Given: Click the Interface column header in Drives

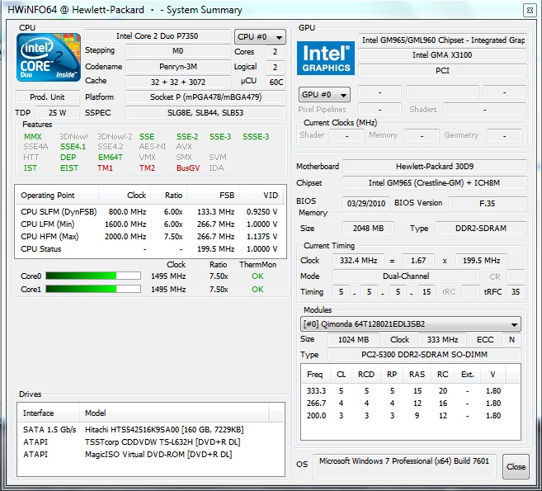Looking at the screenshot, I should (x=49, y=413).
